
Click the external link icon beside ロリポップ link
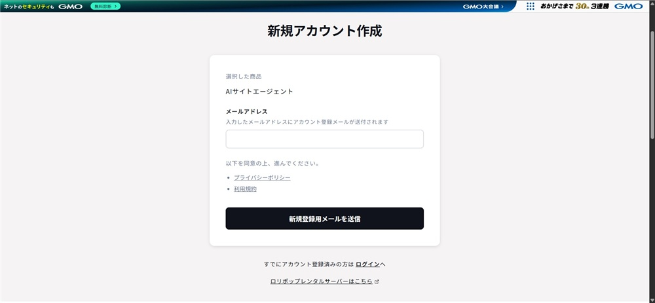click(377, 281)
